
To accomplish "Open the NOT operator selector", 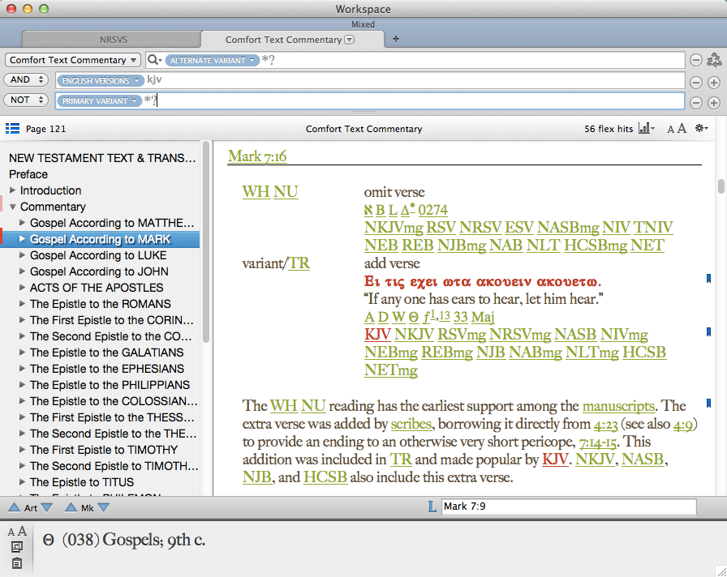I will pos(26,100).
